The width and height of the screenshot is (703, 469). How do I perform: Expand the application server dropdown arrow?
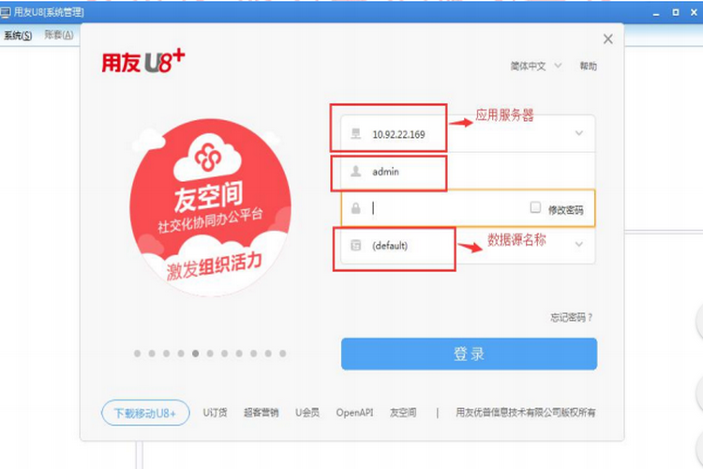tap(579, 133)
